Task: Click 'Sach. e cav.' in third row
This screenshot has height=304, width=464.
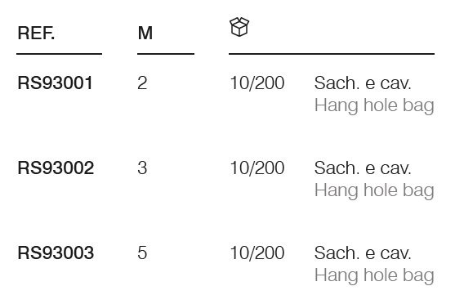Action: (363, 253)
